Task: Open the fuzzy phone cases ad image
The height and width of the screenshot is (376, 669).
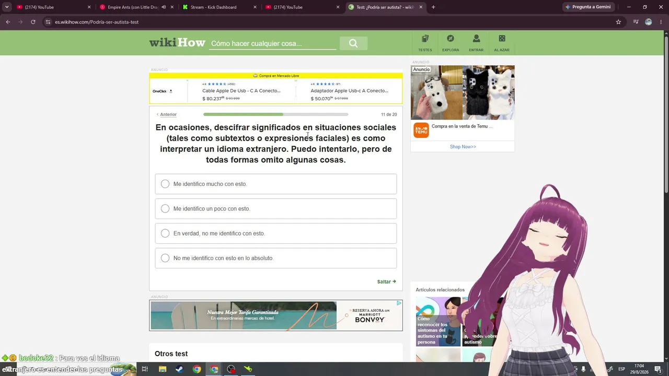Action: click(463, 92)
